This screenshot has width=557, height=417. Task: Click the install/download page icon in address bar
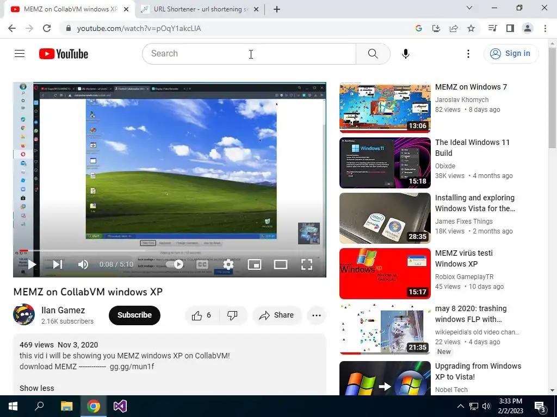tap(436, 28)
